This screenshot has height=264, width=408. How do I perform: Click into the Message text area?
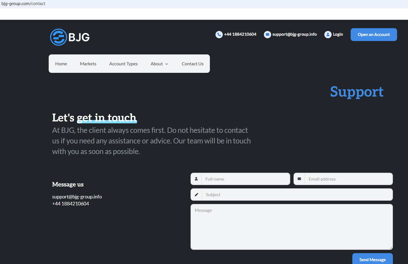pyautogui.click(x=292, y=227)
